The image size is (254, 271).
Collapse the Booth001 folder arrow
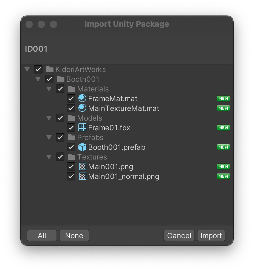pyautogui.click(x=38, y=79)
